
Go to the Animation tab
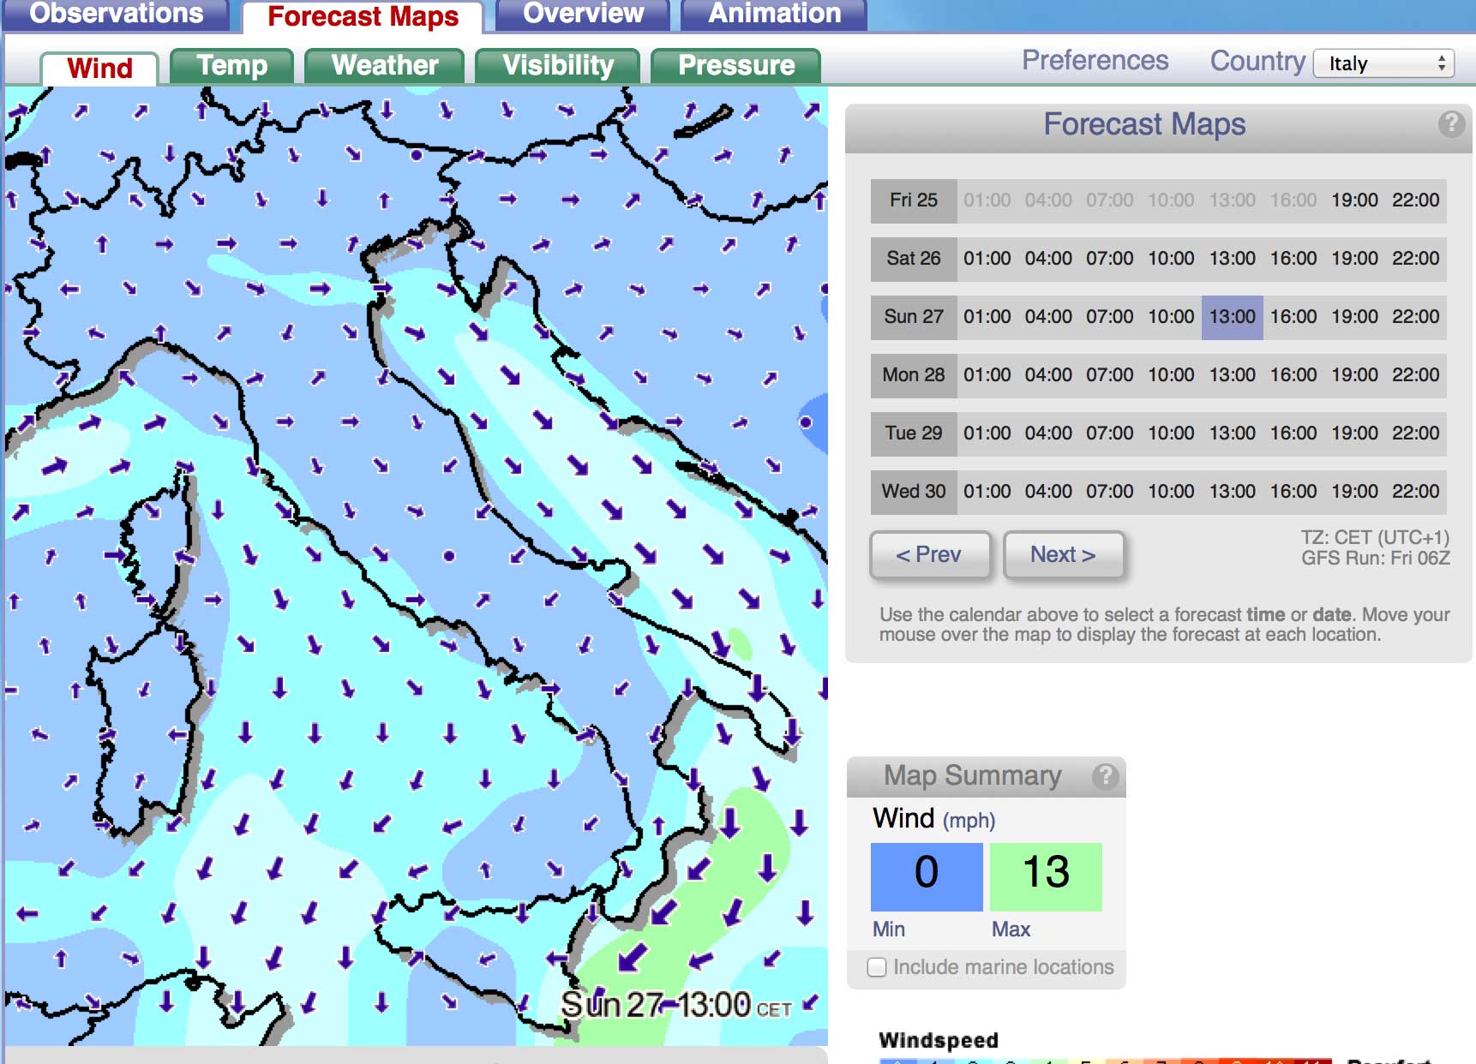(774, 14)
